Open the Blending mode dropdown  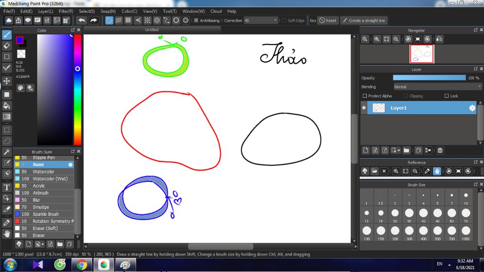tap(437, 87)
